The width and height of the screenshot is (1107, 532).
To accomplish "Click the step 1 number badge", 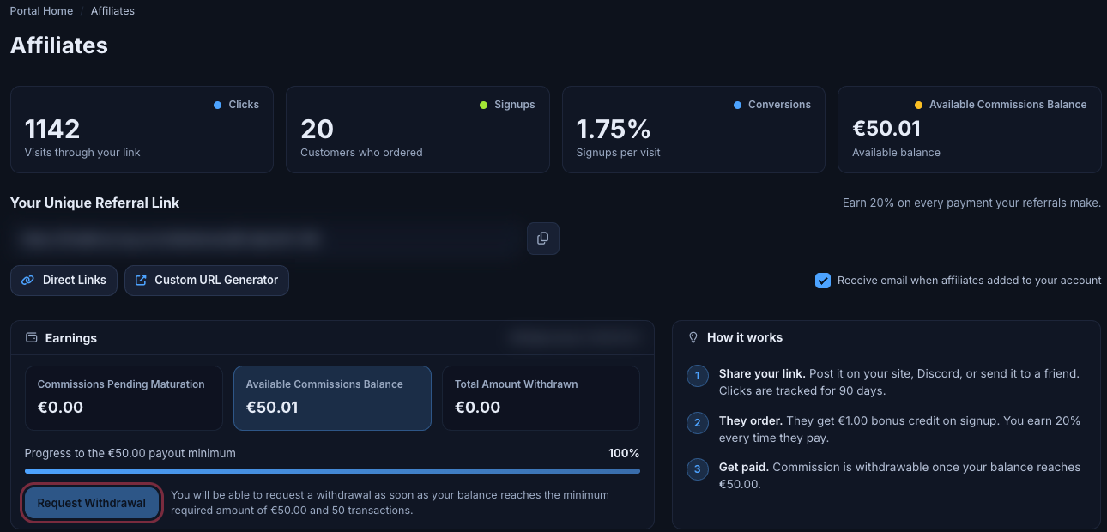I will (698, 376).
